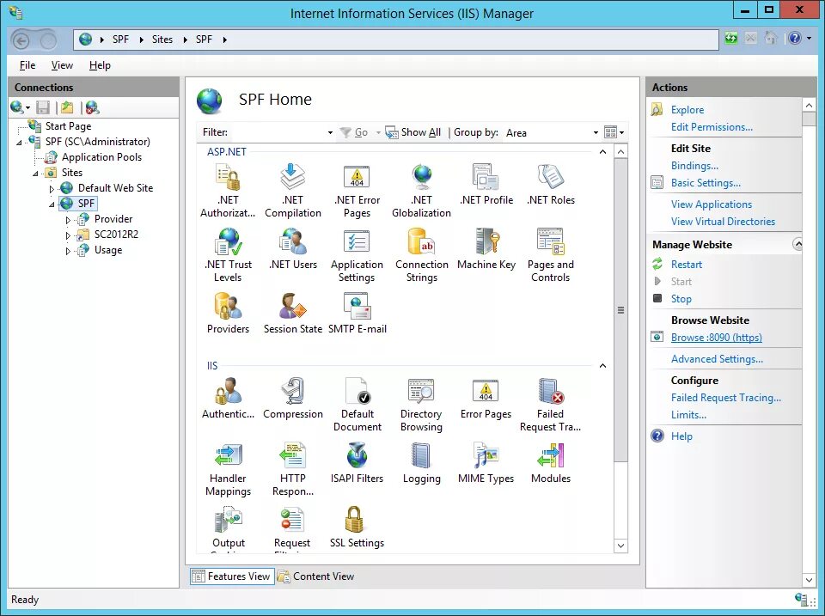Open the view mode dropdown button
The width and height of the screenshot is (825, 616).
pos(614,132)
